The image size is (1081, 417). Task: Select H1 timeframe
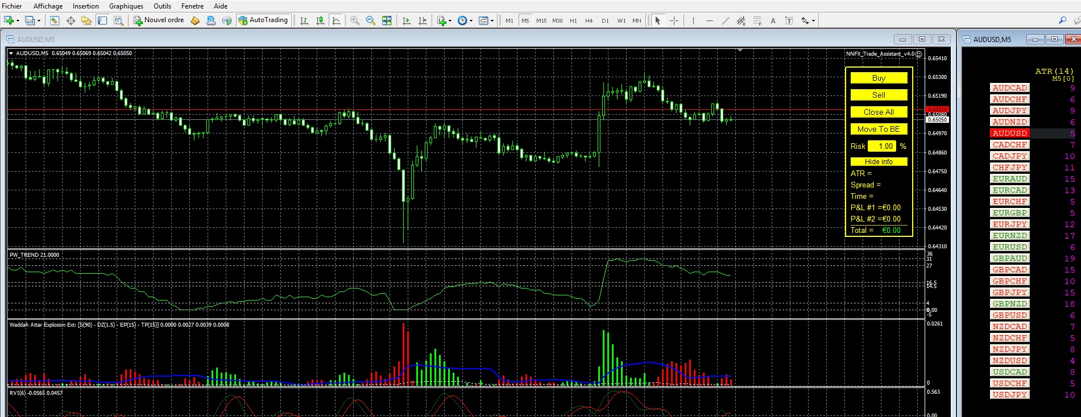(573, 20)
